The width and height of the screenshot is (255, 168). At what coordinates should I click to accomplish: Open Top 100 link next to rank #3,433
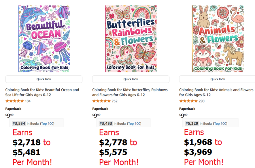[134, 124]
